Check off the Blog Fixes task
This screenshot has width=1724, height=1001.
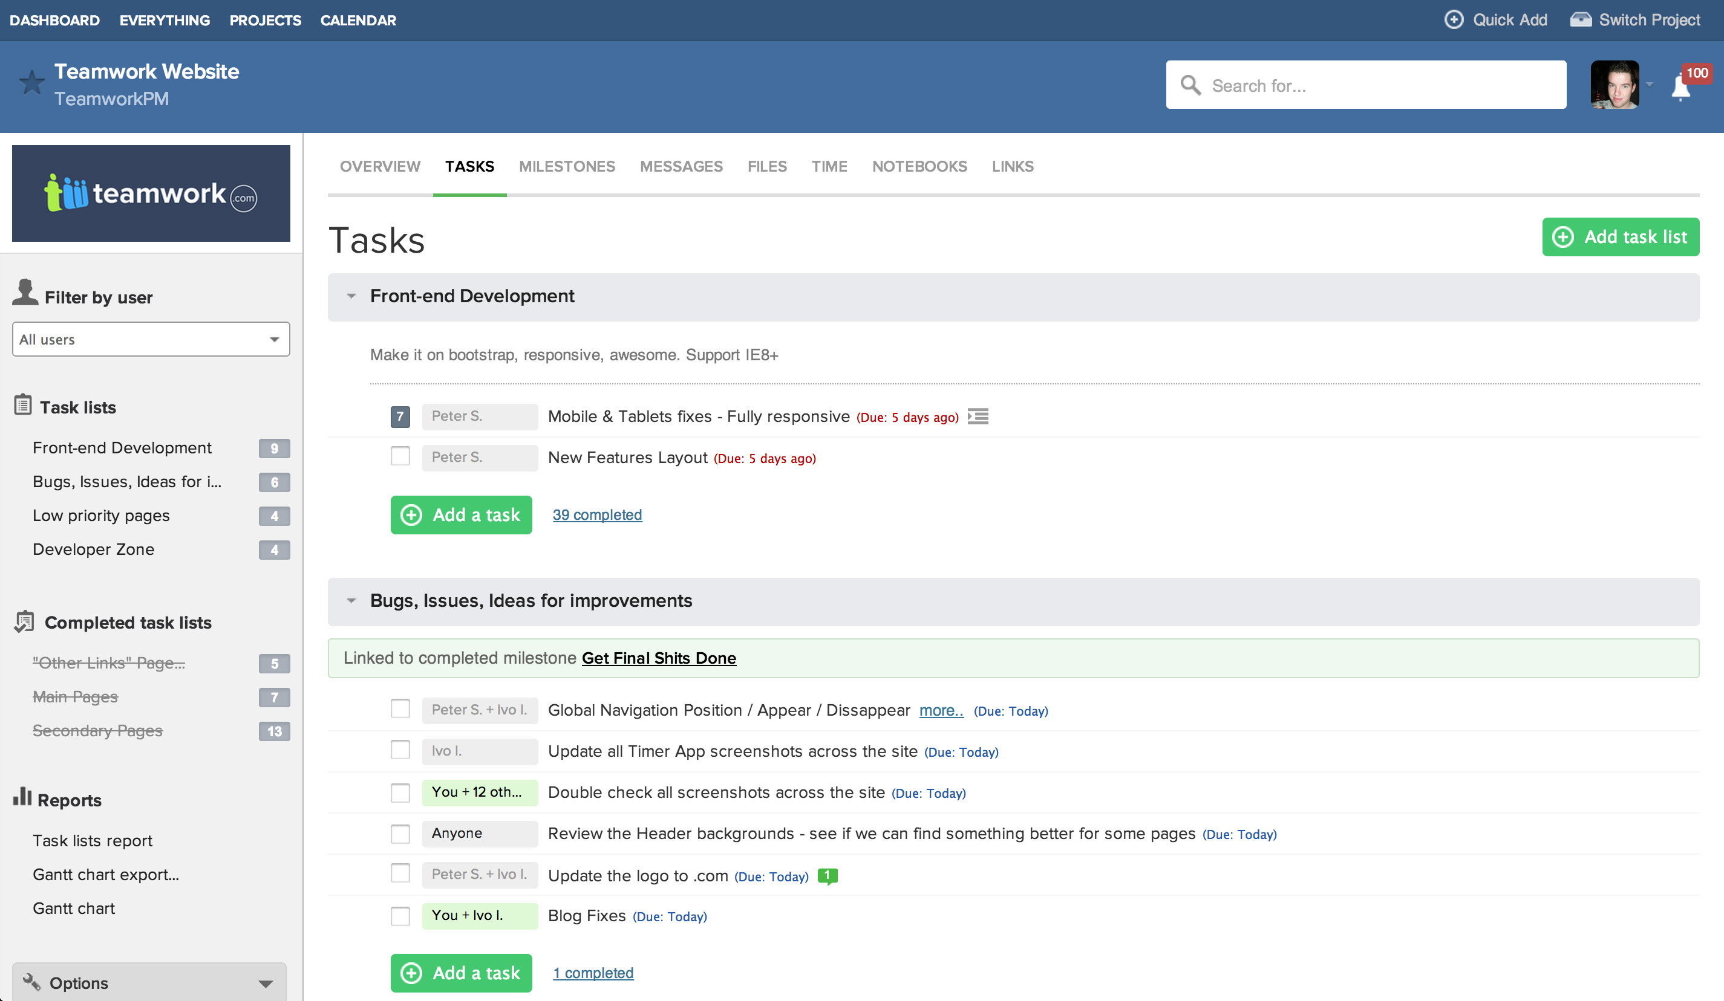(x=400, y=916)
